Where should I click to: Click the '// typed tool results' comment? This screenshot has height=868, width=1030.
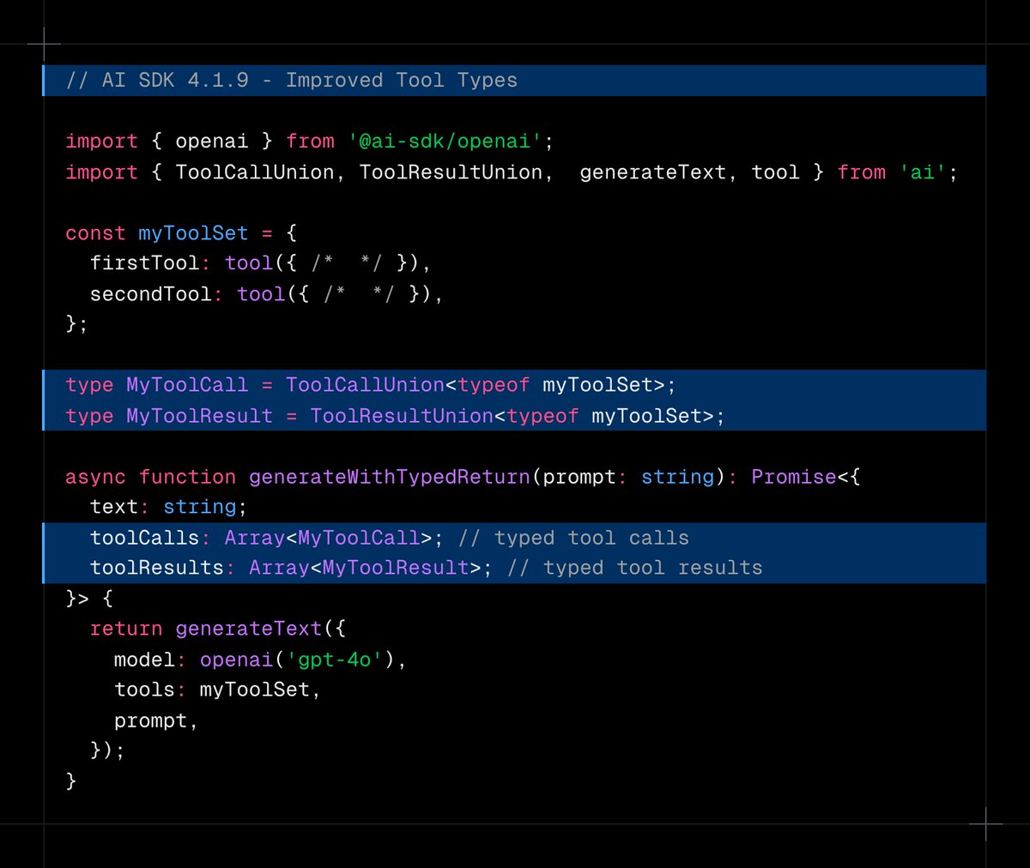[634, 568]
